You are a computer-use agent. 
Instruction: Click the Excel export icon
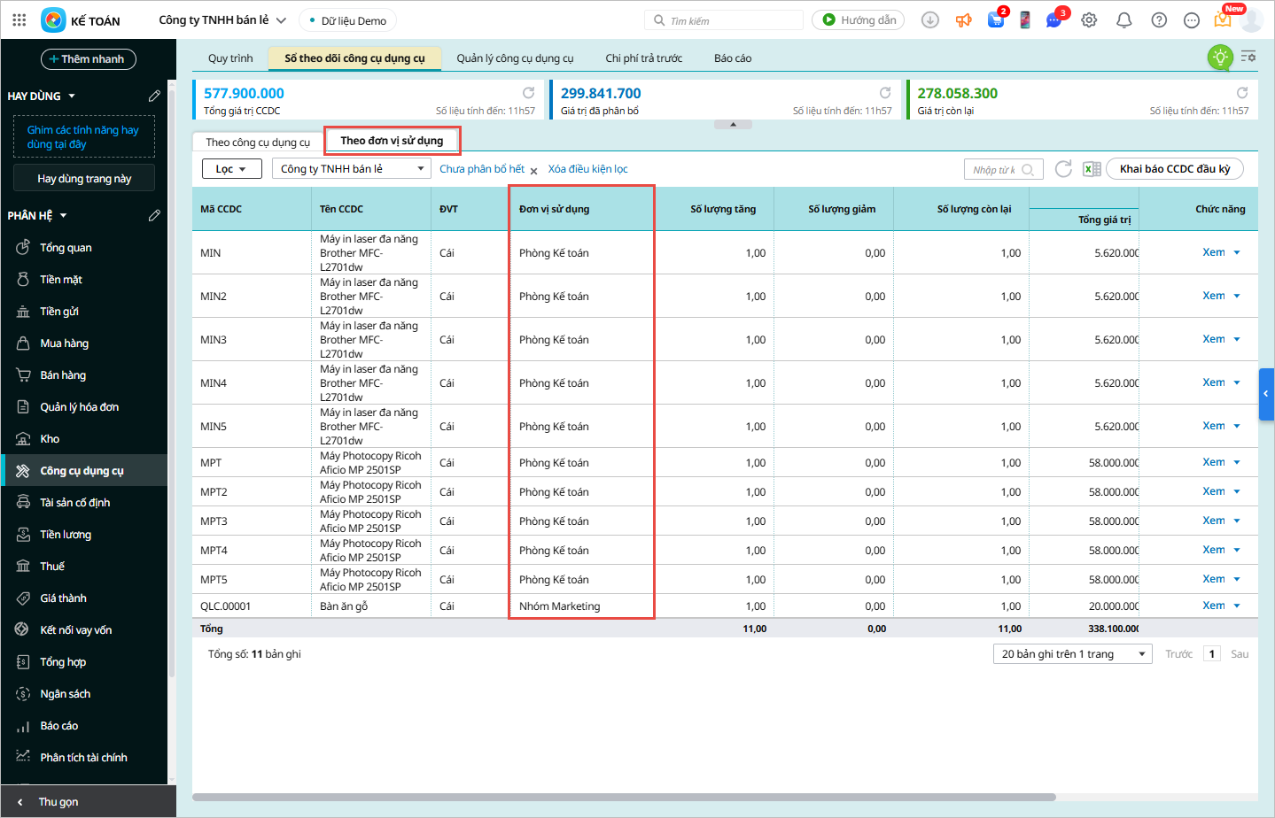[1092, 169]
